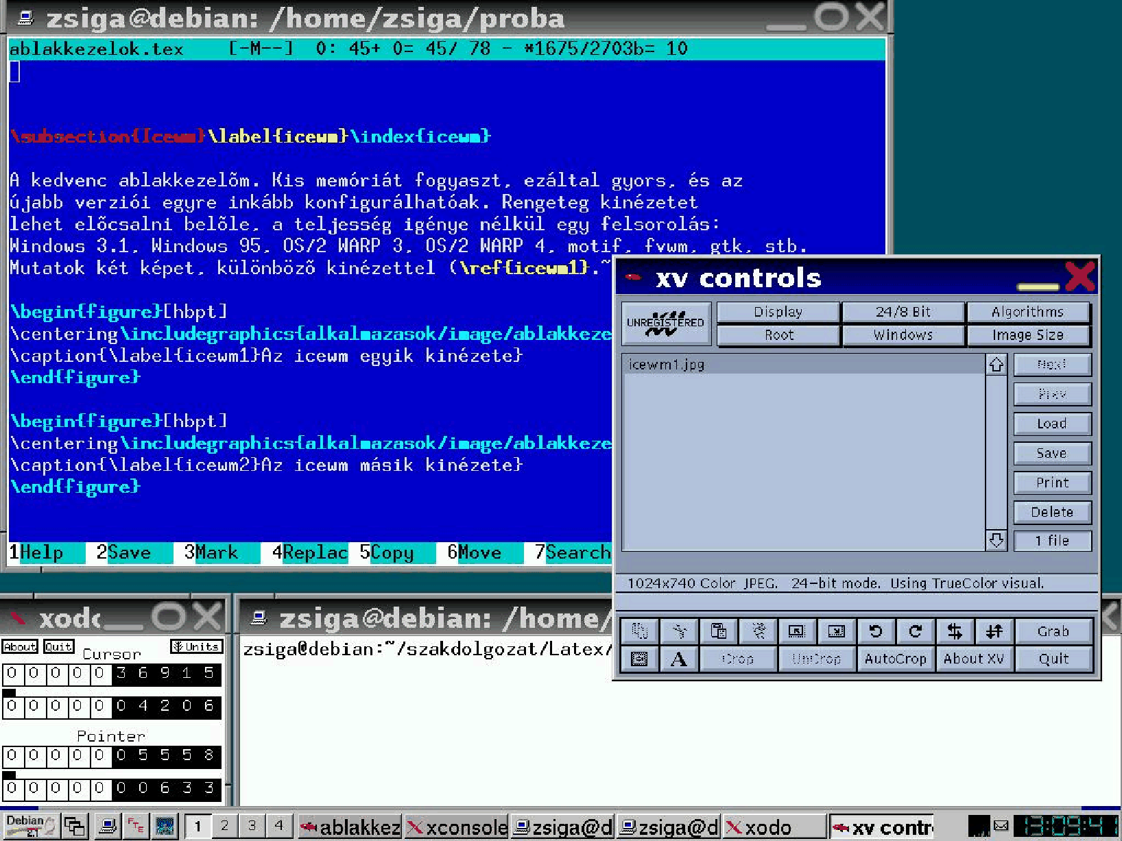Screen dimensions: 1122x841
Task: Click About XV button
Action: tap(974, 659)
